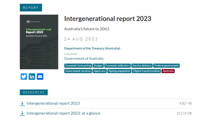The height and width of the screenshot is (120, 213).
Task: Select the red Australia tag
Action: pos(168,71)
